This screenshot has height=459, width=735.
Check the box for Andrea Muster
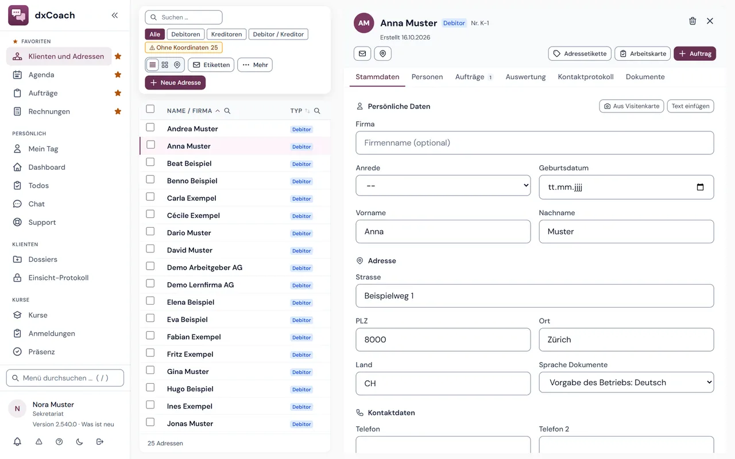(150, 127)
